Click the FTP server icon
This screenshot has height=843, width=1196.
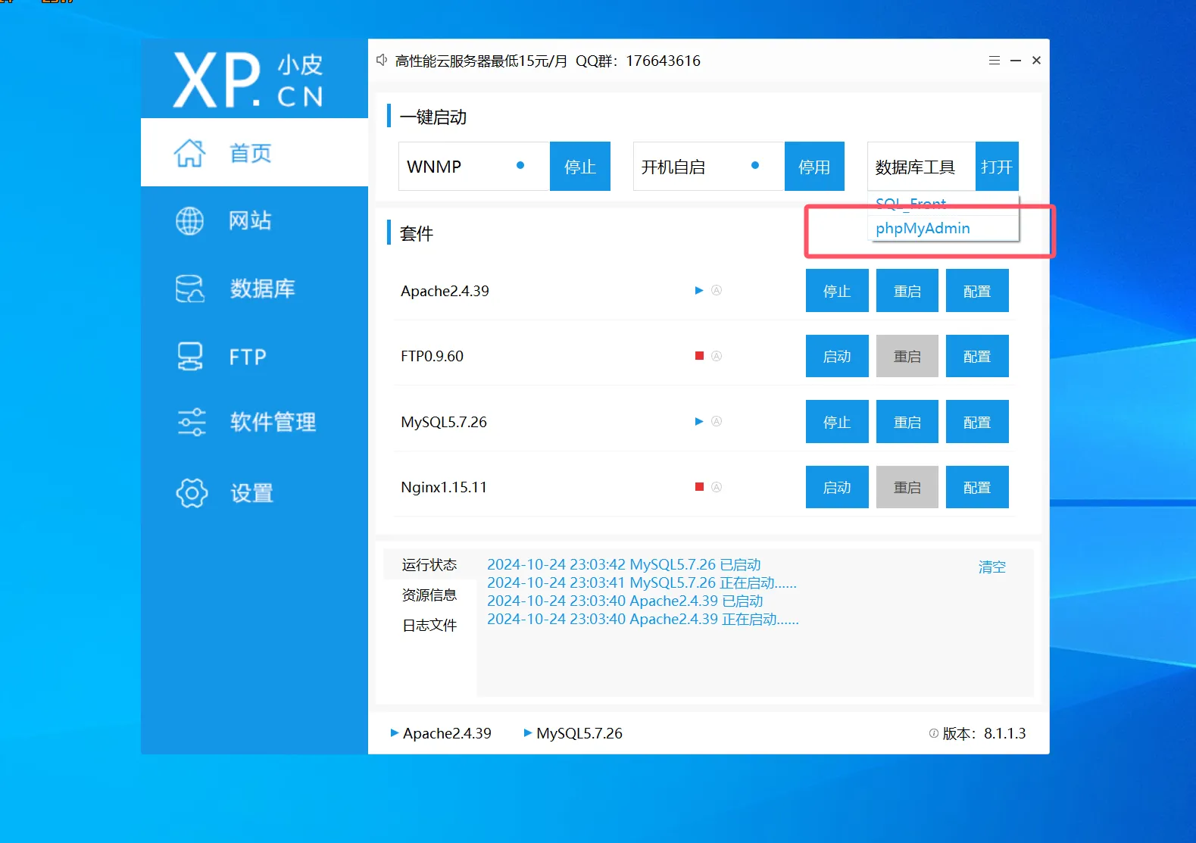click(x=189, y=356)
